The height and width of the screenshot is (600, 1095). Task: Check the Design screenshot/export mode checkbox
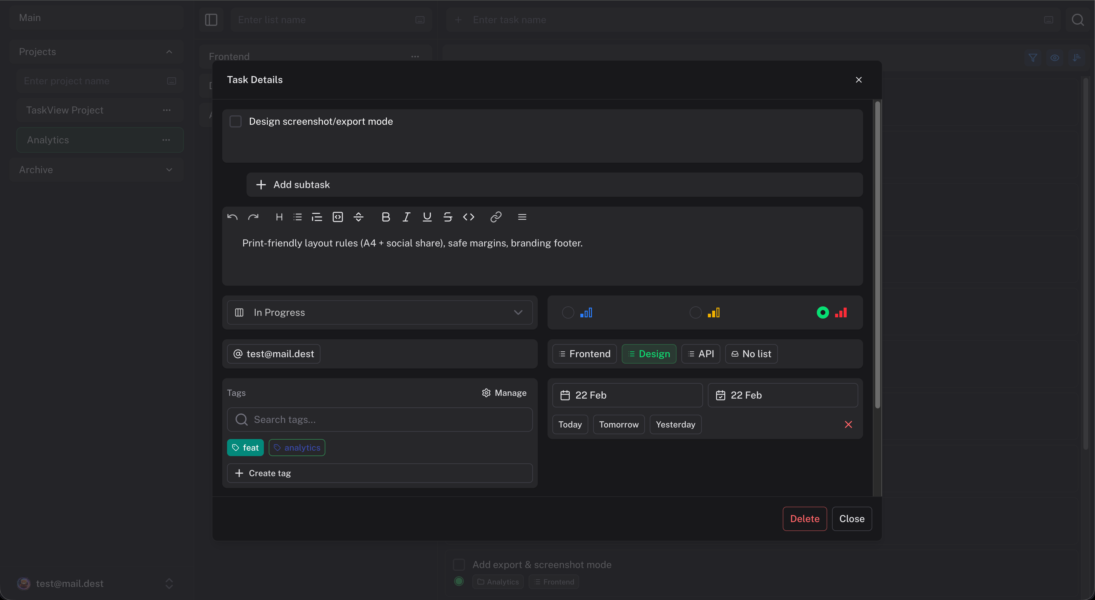pyautogui.click(x=236, y=121)
